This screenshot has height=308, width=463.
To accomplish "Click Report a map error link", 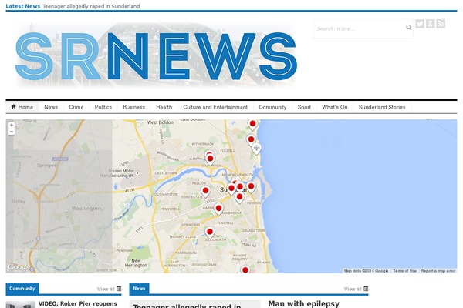I will [438, 271].
